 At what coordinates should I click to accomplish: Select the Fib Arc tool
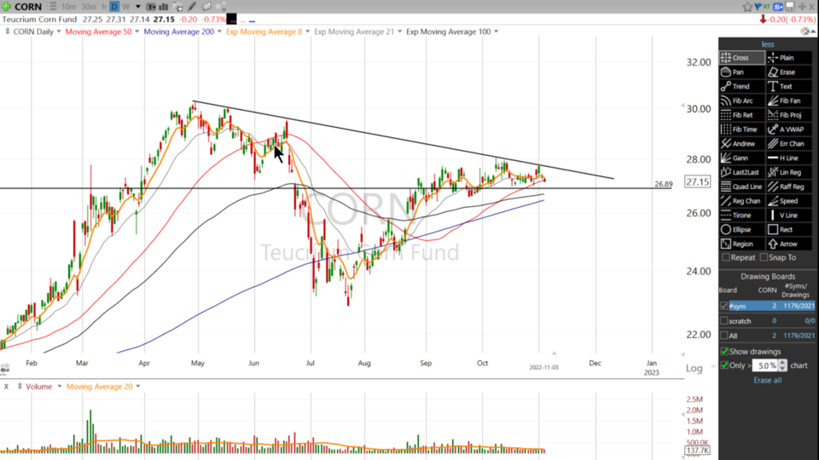(741, 101)
